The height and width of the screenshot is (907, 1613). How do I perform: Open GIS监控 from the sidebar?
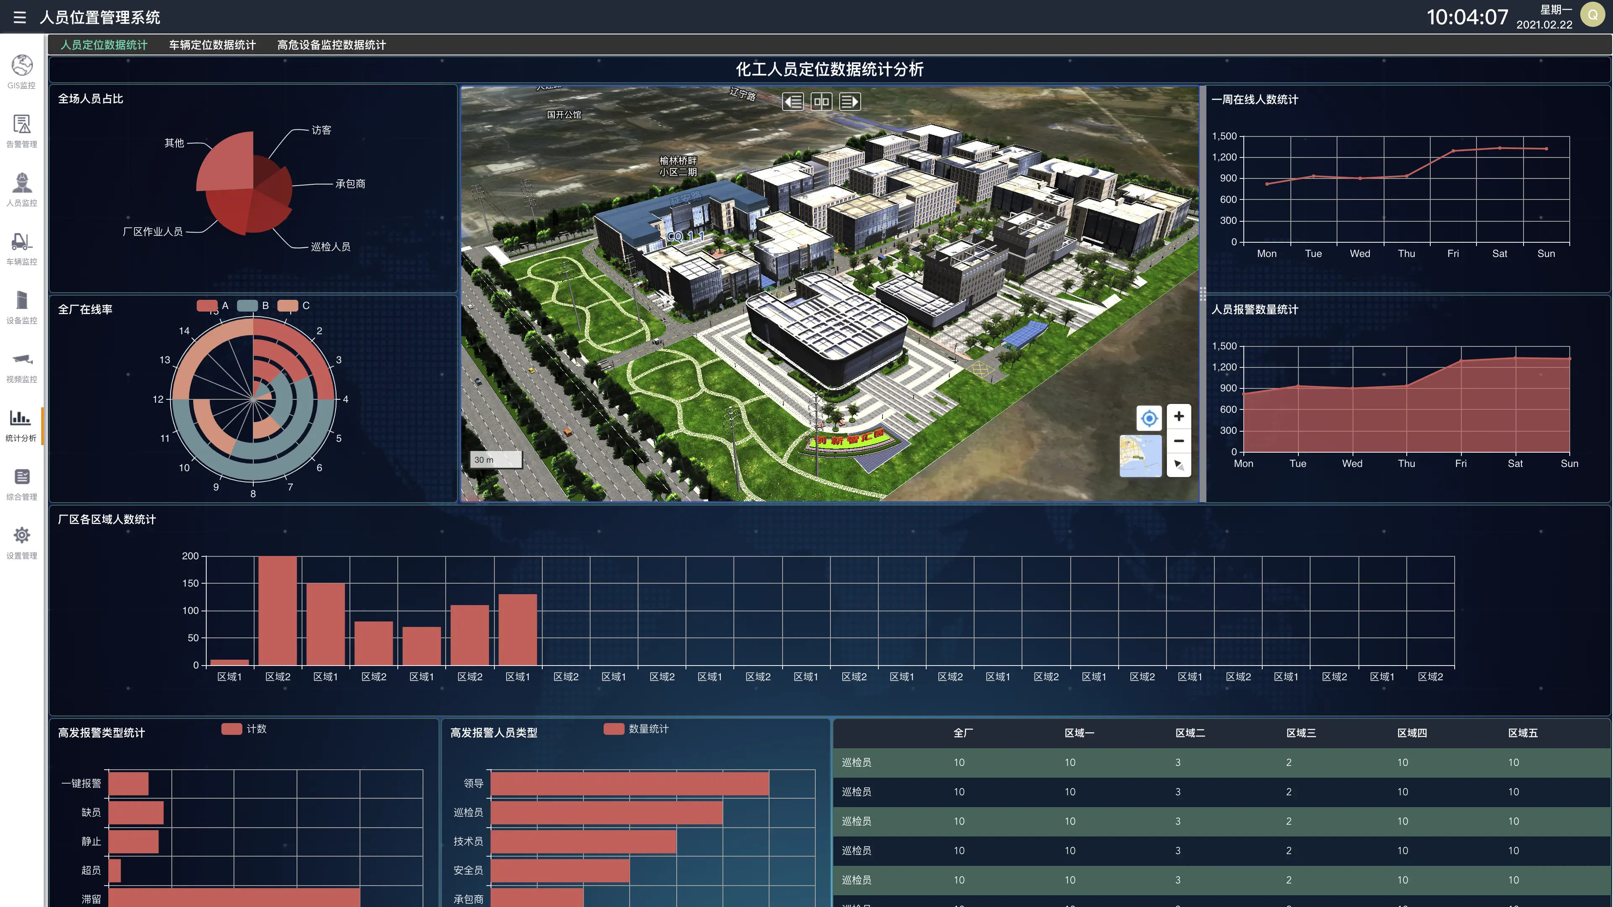(21, 72)
